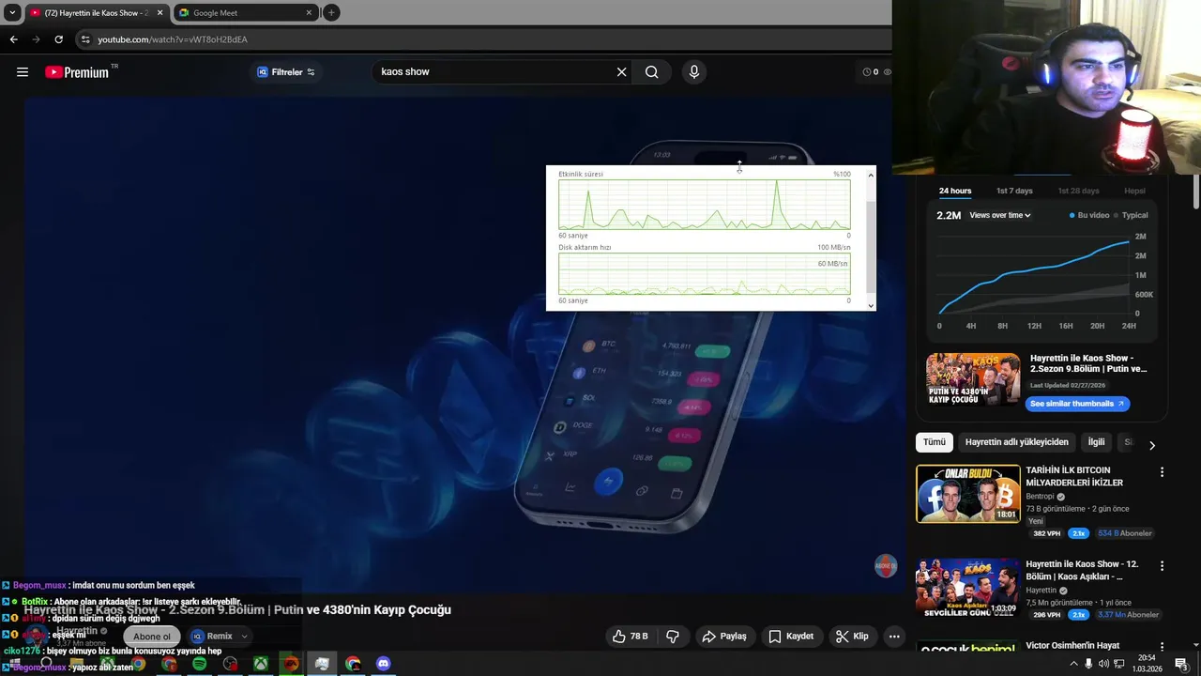Open the 'Views over time' dropdown
Image resolution: width=1201 pixels, height=676 pixels.
pos(1000,216)
